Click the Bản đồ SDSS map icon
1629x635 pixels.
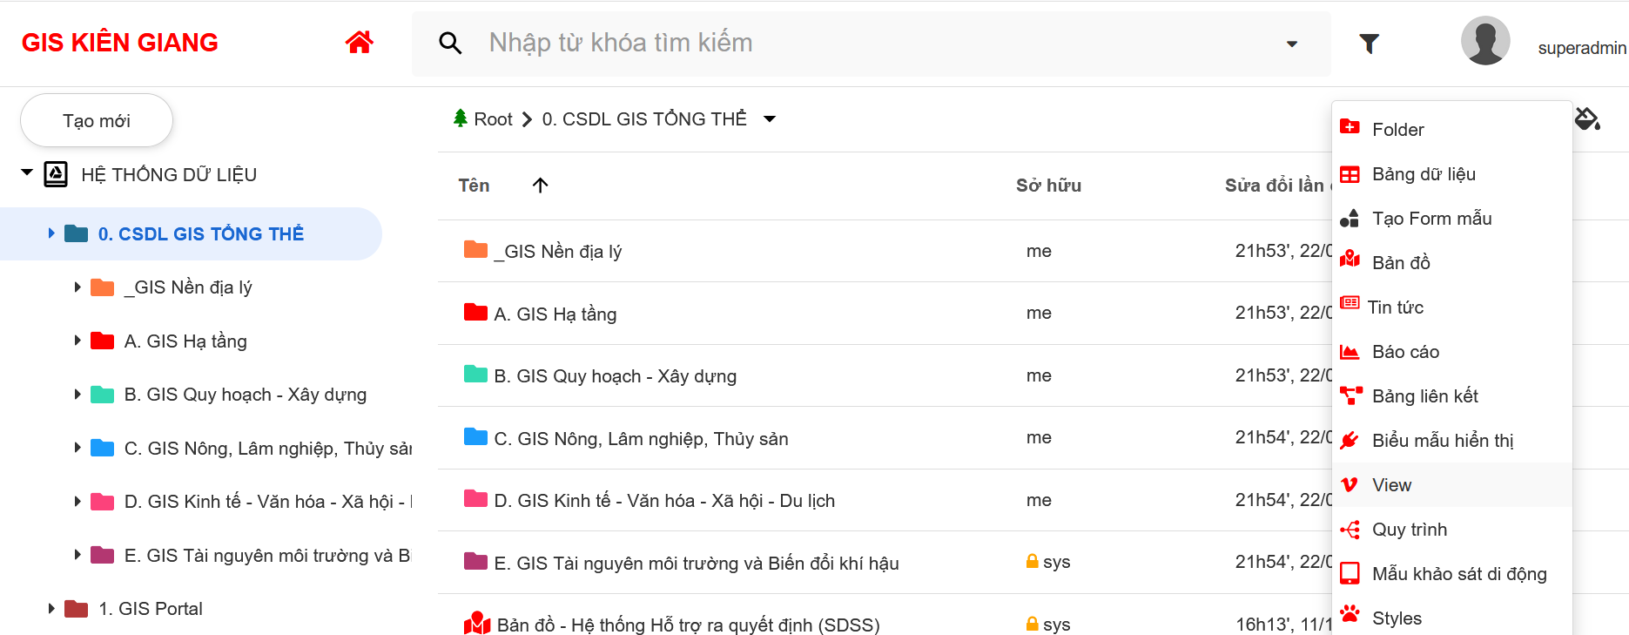(x=477, y=624)
